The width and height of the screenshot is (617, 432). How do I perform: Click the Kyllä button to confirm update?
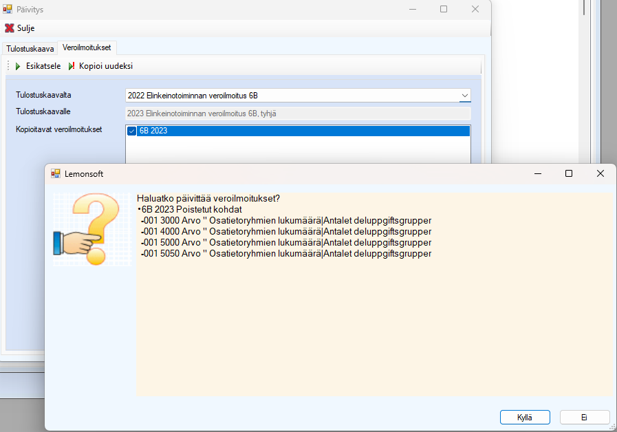525,418
